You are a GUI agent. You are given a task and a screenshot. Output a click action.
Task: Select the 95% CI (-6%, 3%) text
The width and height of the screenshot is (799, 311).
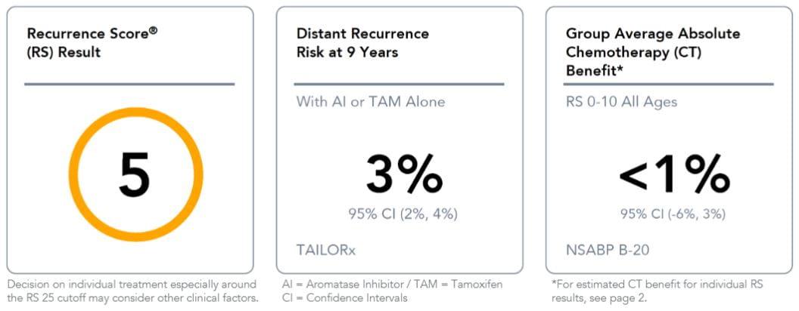673,214
